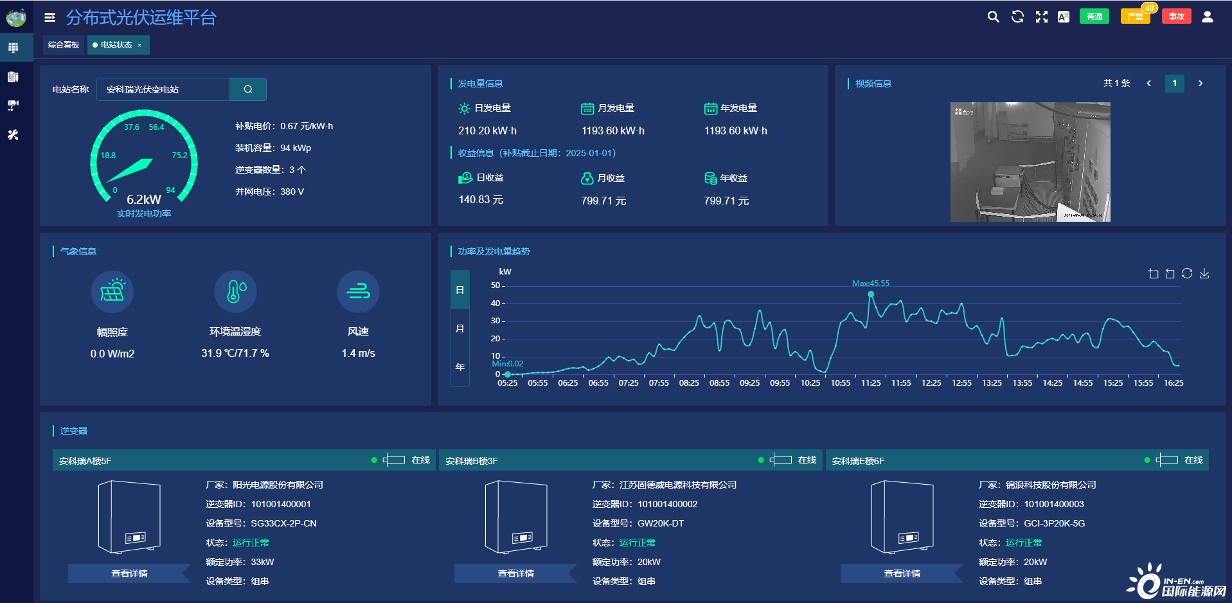Click the hamburger menu collapse icon
The height and width of the screenshot is (603, 1232).
49,17
